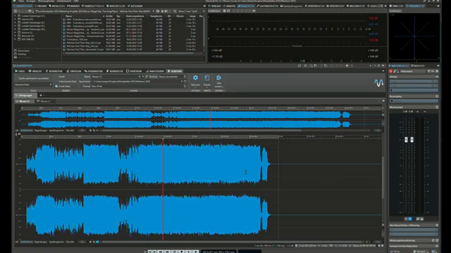Click the plus to add master effect
451x253 pixels.
tap(391, 90)
